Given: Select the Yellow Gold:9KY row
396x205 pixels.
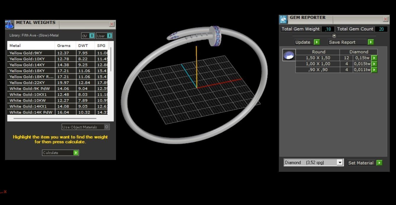Looking at the screenshot, I should 58,53.
